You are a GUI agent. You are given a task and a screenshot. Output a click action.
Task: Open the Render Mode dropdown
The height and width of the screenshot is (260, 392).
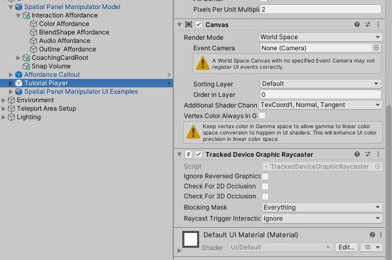[320, 37]
